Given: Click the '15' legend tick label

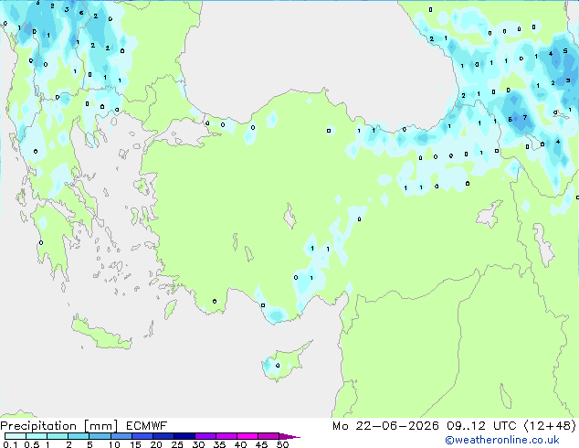Looking at the screenshot, I should tap(135, 444).
